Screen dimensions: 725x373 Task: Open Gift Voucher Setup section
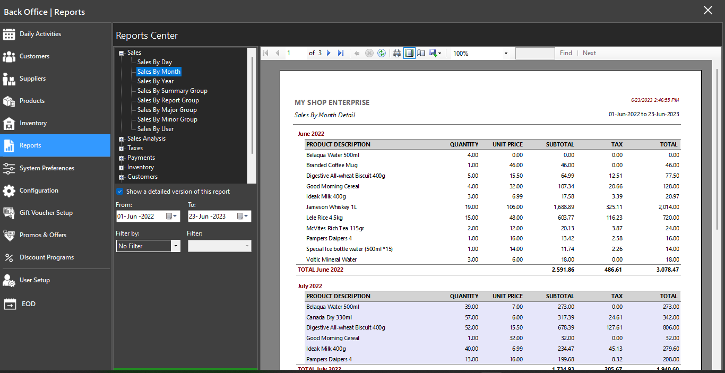pyautogui.click(x=46, y=213)
